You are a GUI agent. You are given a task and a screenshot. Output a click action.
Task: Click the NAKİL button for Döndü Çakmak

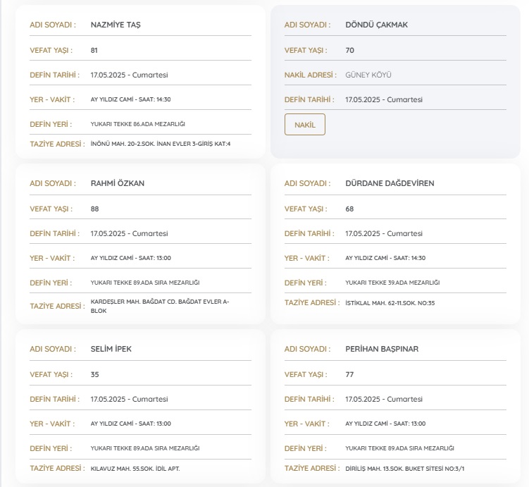click(304, 125)
